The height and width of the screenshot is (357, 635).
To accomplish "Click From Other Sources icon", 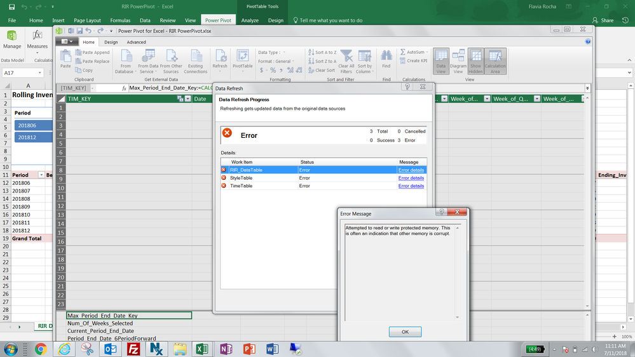I will pyautogui.click(x=171, y=62).
